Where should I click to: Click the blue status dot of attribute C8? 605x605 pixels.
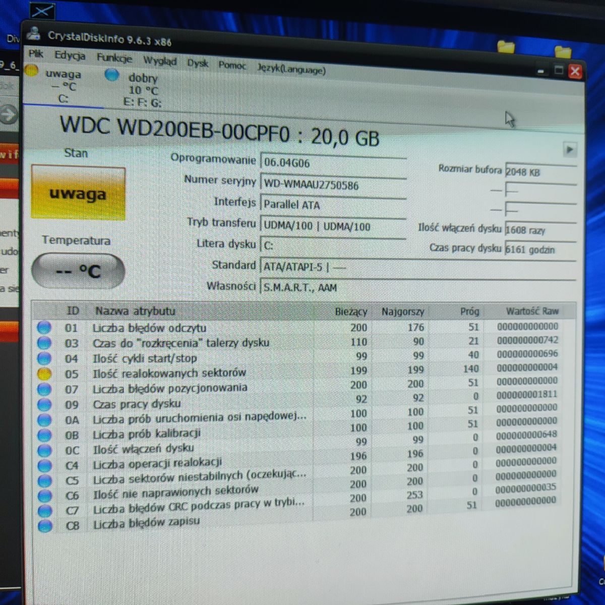click(x=45, y=525)
